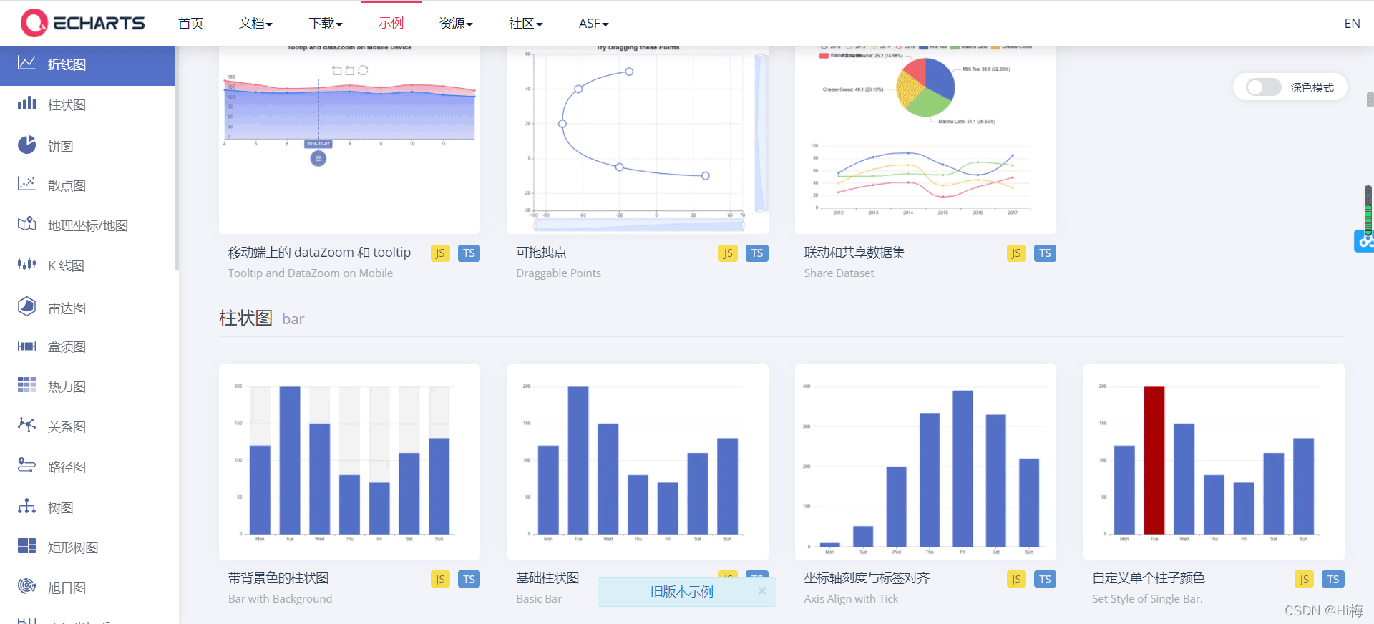This screenshot has width=1374, height=624.
Task: Open the Draggable Points chart thumbnail
Action: click(x=638, y=140)
